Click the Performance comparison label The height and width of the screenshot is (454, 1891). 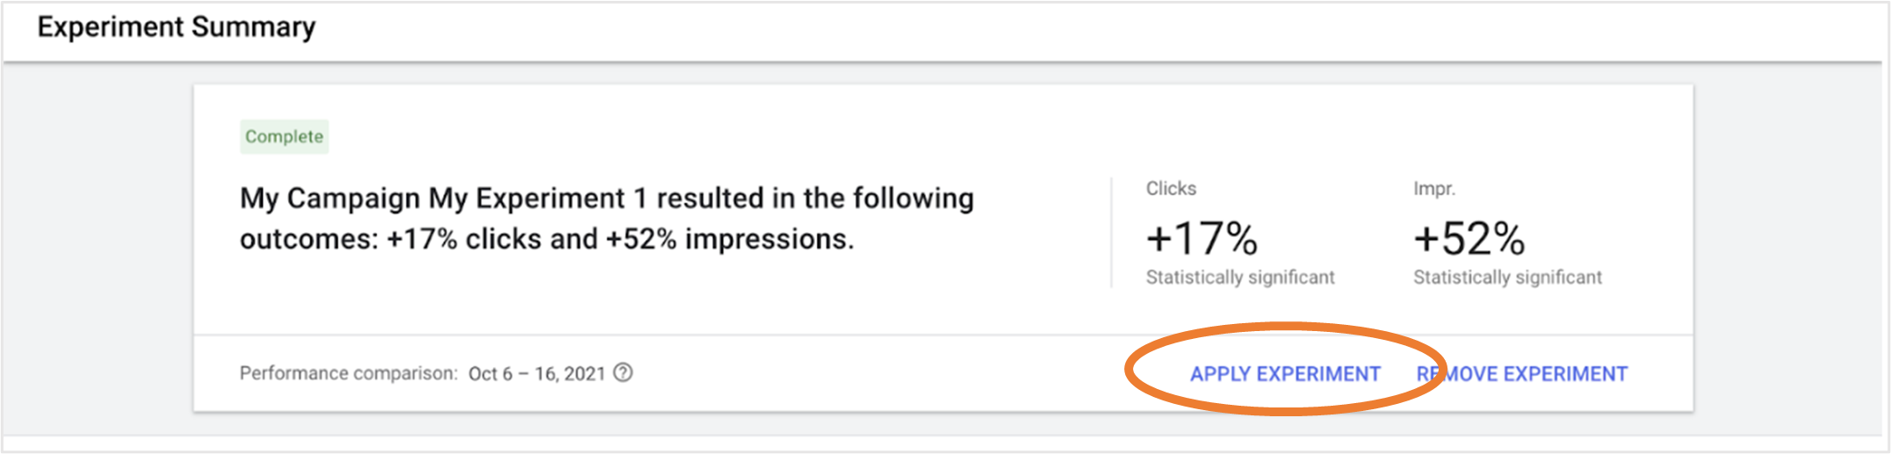pyautogui.click(x=348, y=373)
